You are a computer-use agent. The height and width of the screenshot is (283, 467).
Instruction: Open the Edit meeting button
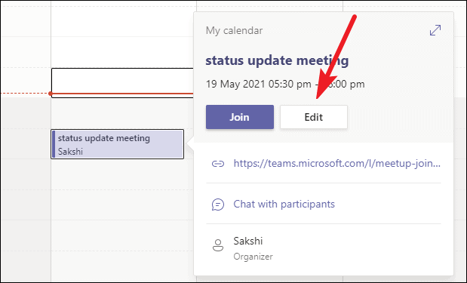click(x=314, y=117)
